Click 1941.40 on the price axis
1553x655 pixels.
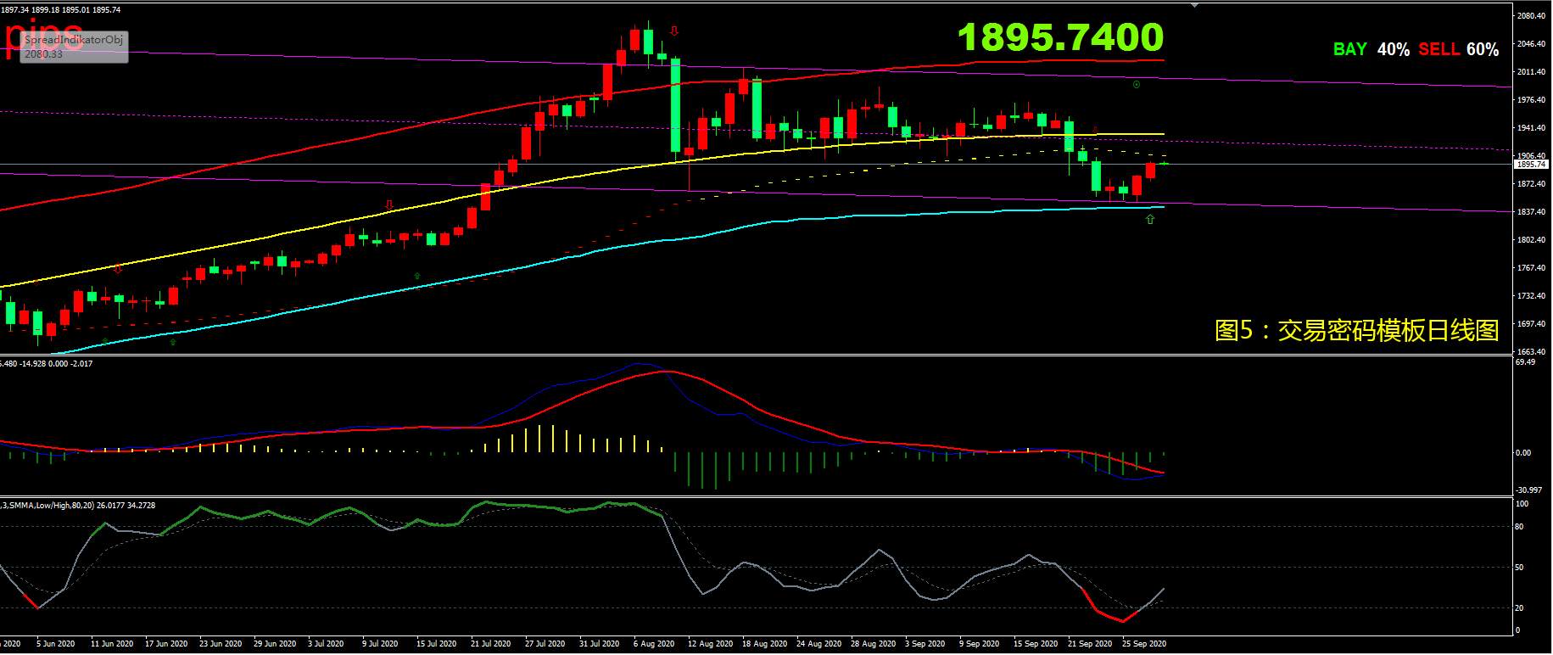coord(1532,128)
